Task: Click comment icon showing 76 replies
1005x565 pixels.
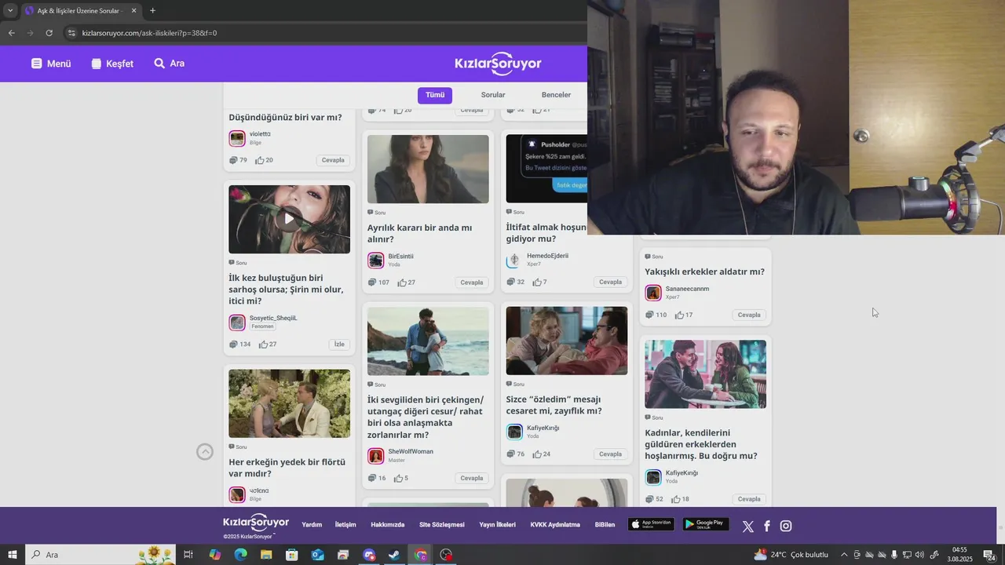Action: [510, 454]
